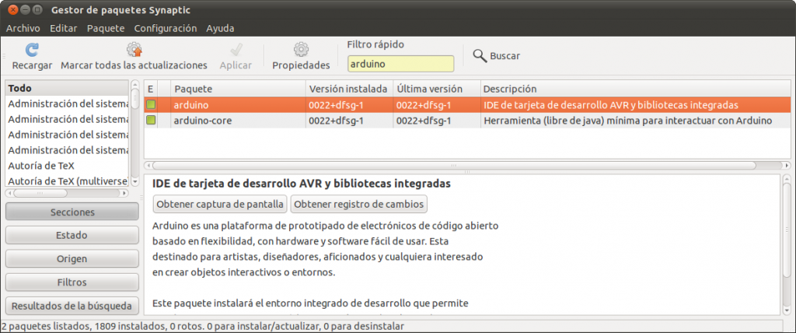Sort by Última versión column header
Viewport: 796px width, 333px height.
tap(437, 89)
